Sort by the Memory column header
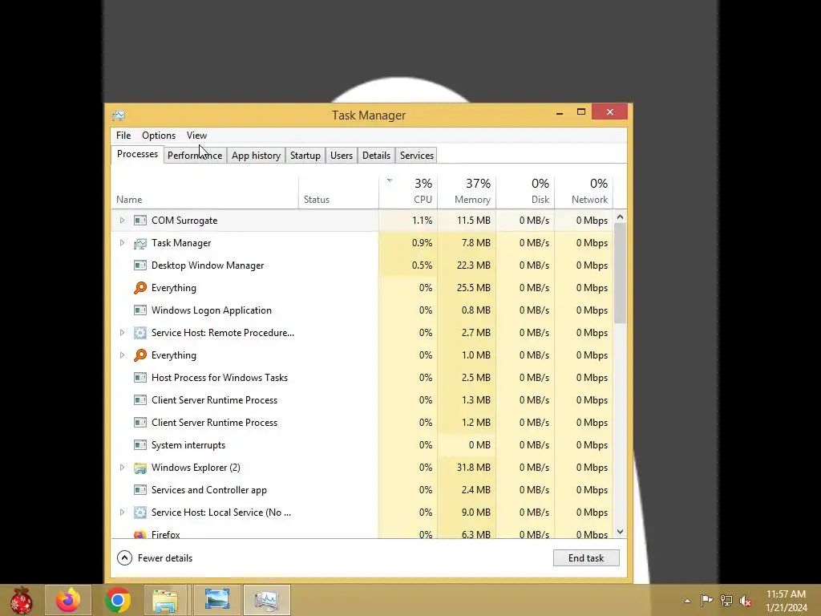The height and width of the screenshot is (616, 821). point(467,192)
